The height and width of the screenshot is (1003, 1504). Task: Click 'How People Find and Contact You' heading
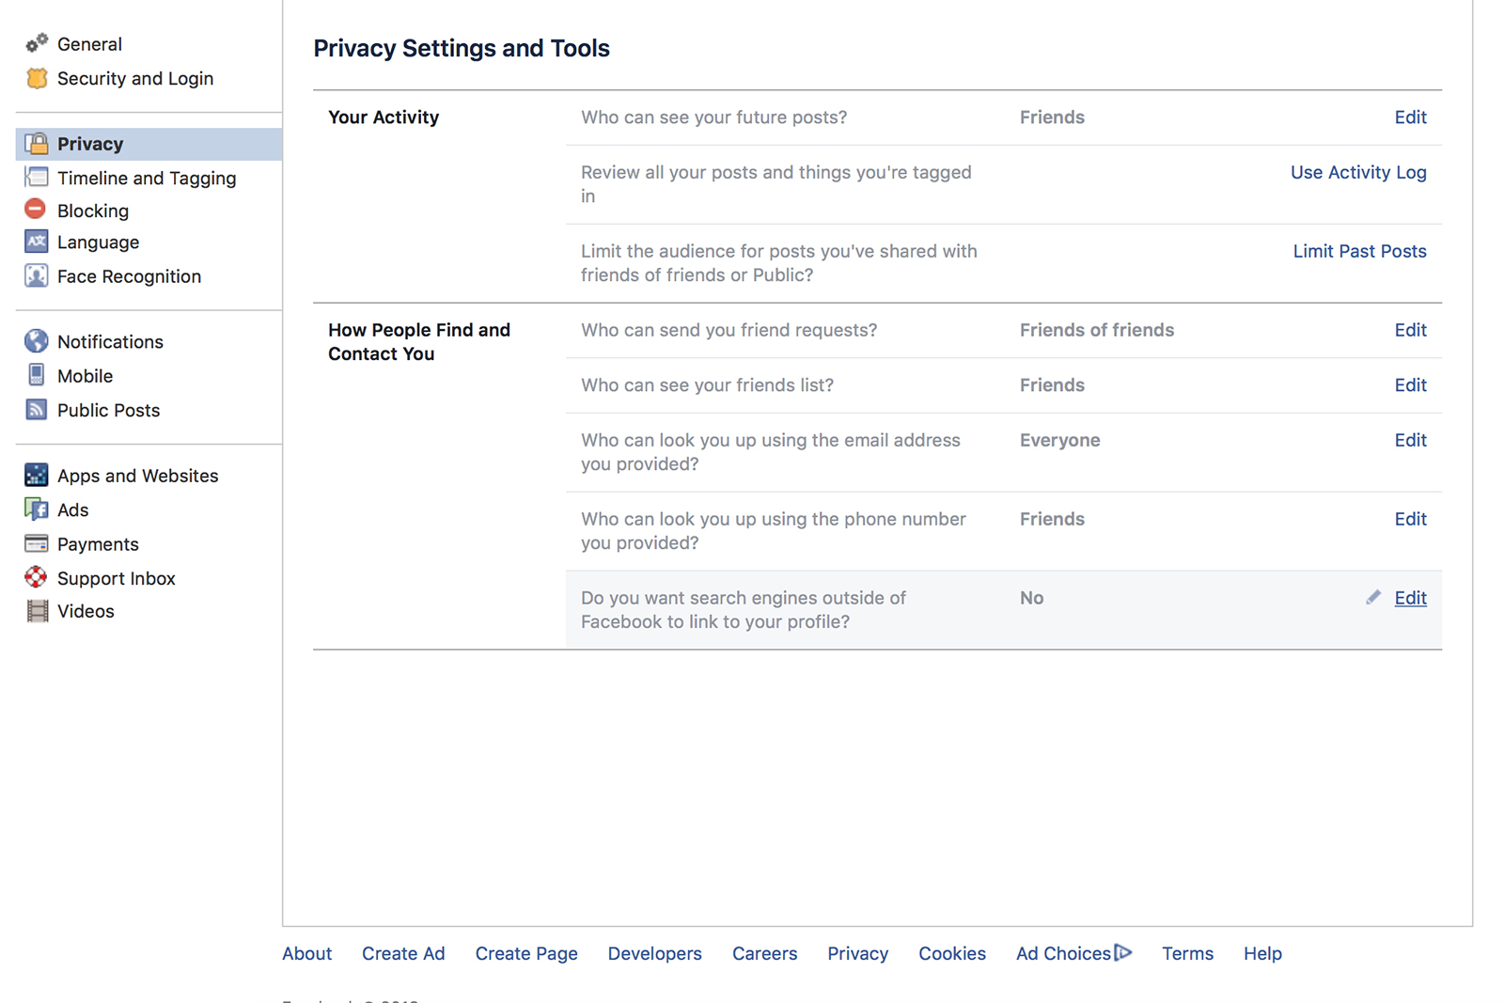(x=419, y=341)
